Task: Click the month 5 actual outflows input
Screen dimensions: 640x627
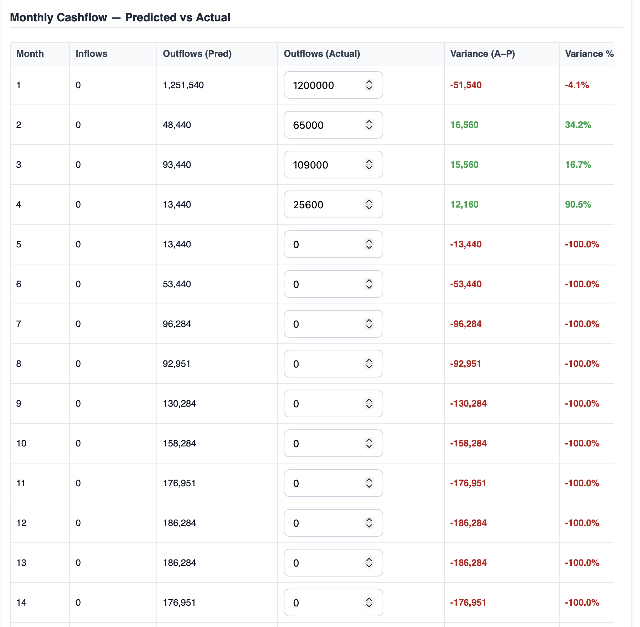Action: coord(333,244)
